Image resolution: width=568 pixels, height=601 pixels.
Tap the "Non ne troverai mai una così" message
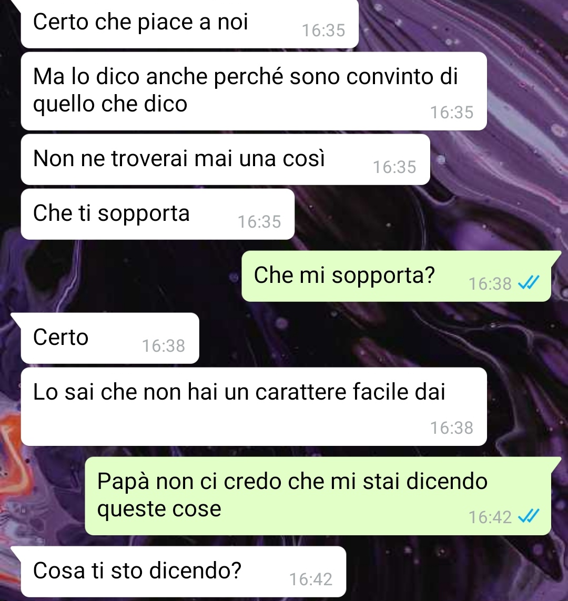coord(226,159)
